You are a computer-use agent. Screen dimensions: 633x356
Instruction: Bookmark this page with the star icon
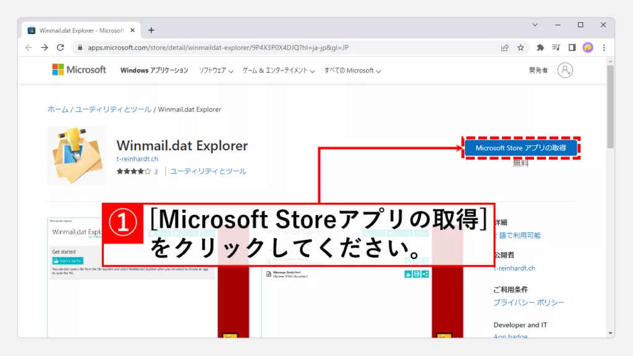(x=521, y=48)
